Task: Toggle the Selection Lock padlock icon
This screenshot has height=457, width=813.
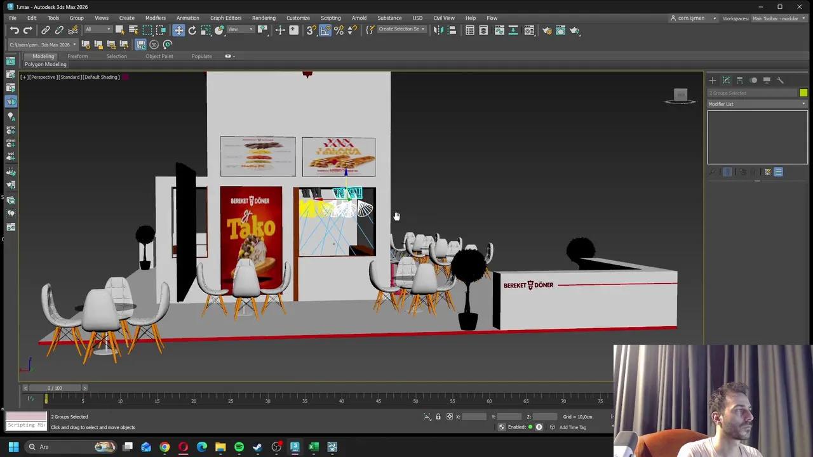Action: point(438,417)
